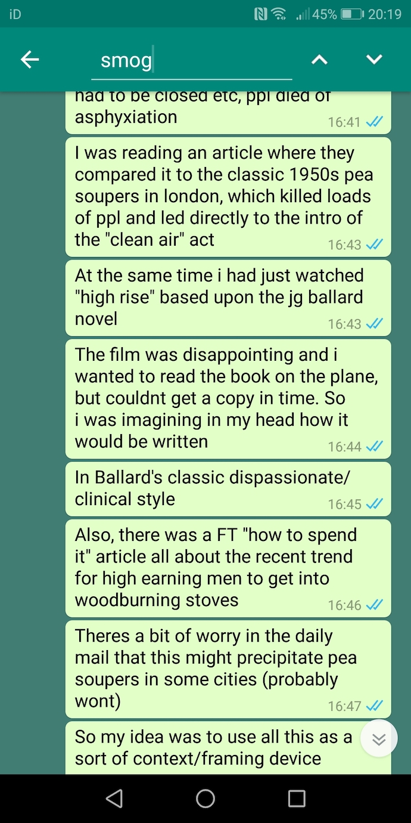Select the FT "how to spend it" message

pos(228,568)
